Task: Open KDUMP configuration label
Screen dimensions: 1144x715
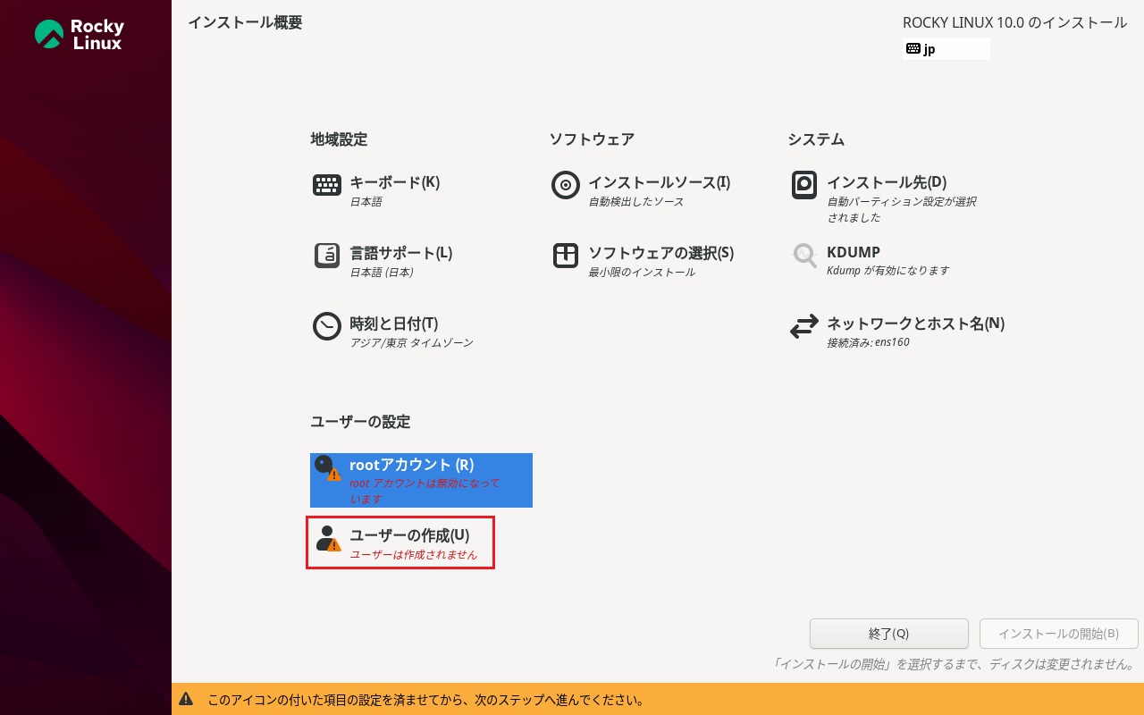Action: [854, 253]
